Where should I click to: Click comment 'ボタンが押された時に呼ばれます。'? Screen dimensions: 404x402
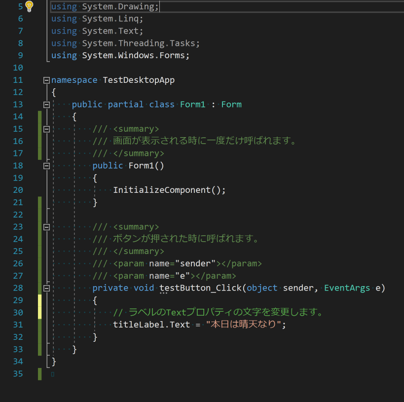(186, 239)
